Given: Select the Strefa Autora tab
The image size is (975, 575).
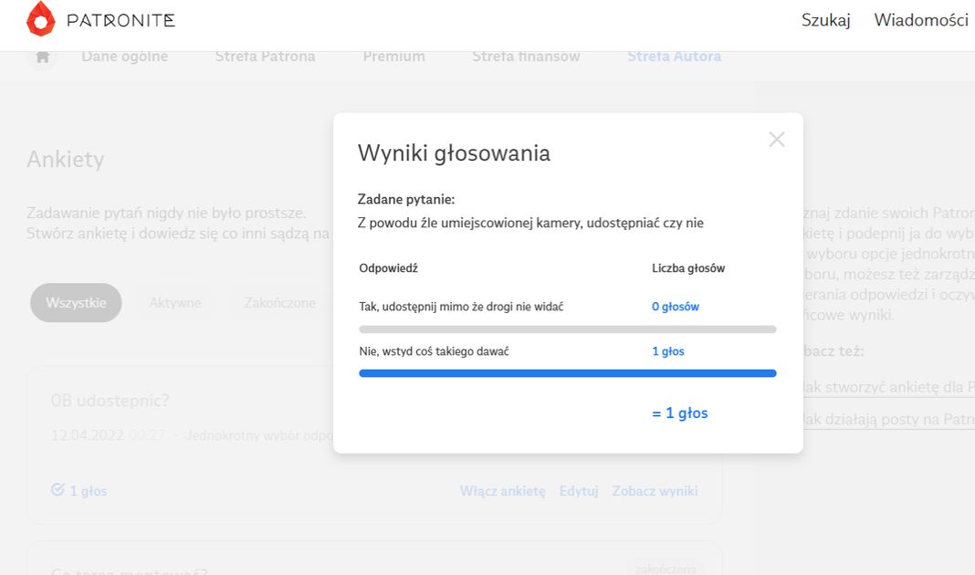Looking at the screenshot, I should pyautogui.click(x=674, y=57).
